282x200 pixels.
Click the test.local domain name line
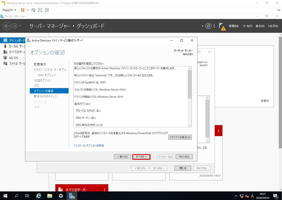[x=114, y=75]
